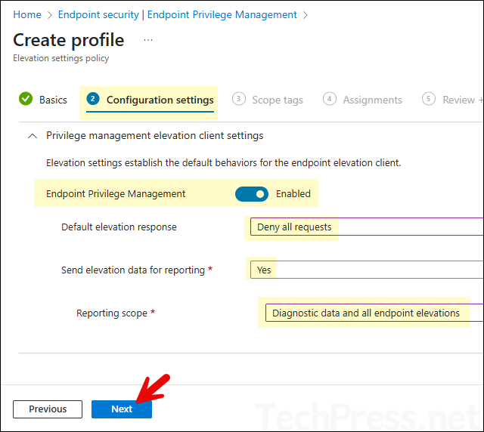The image size is (484, 432).
Task: Open Endpoint security | Endpoint Privilege Management breadcrumb
Action: 178,14
